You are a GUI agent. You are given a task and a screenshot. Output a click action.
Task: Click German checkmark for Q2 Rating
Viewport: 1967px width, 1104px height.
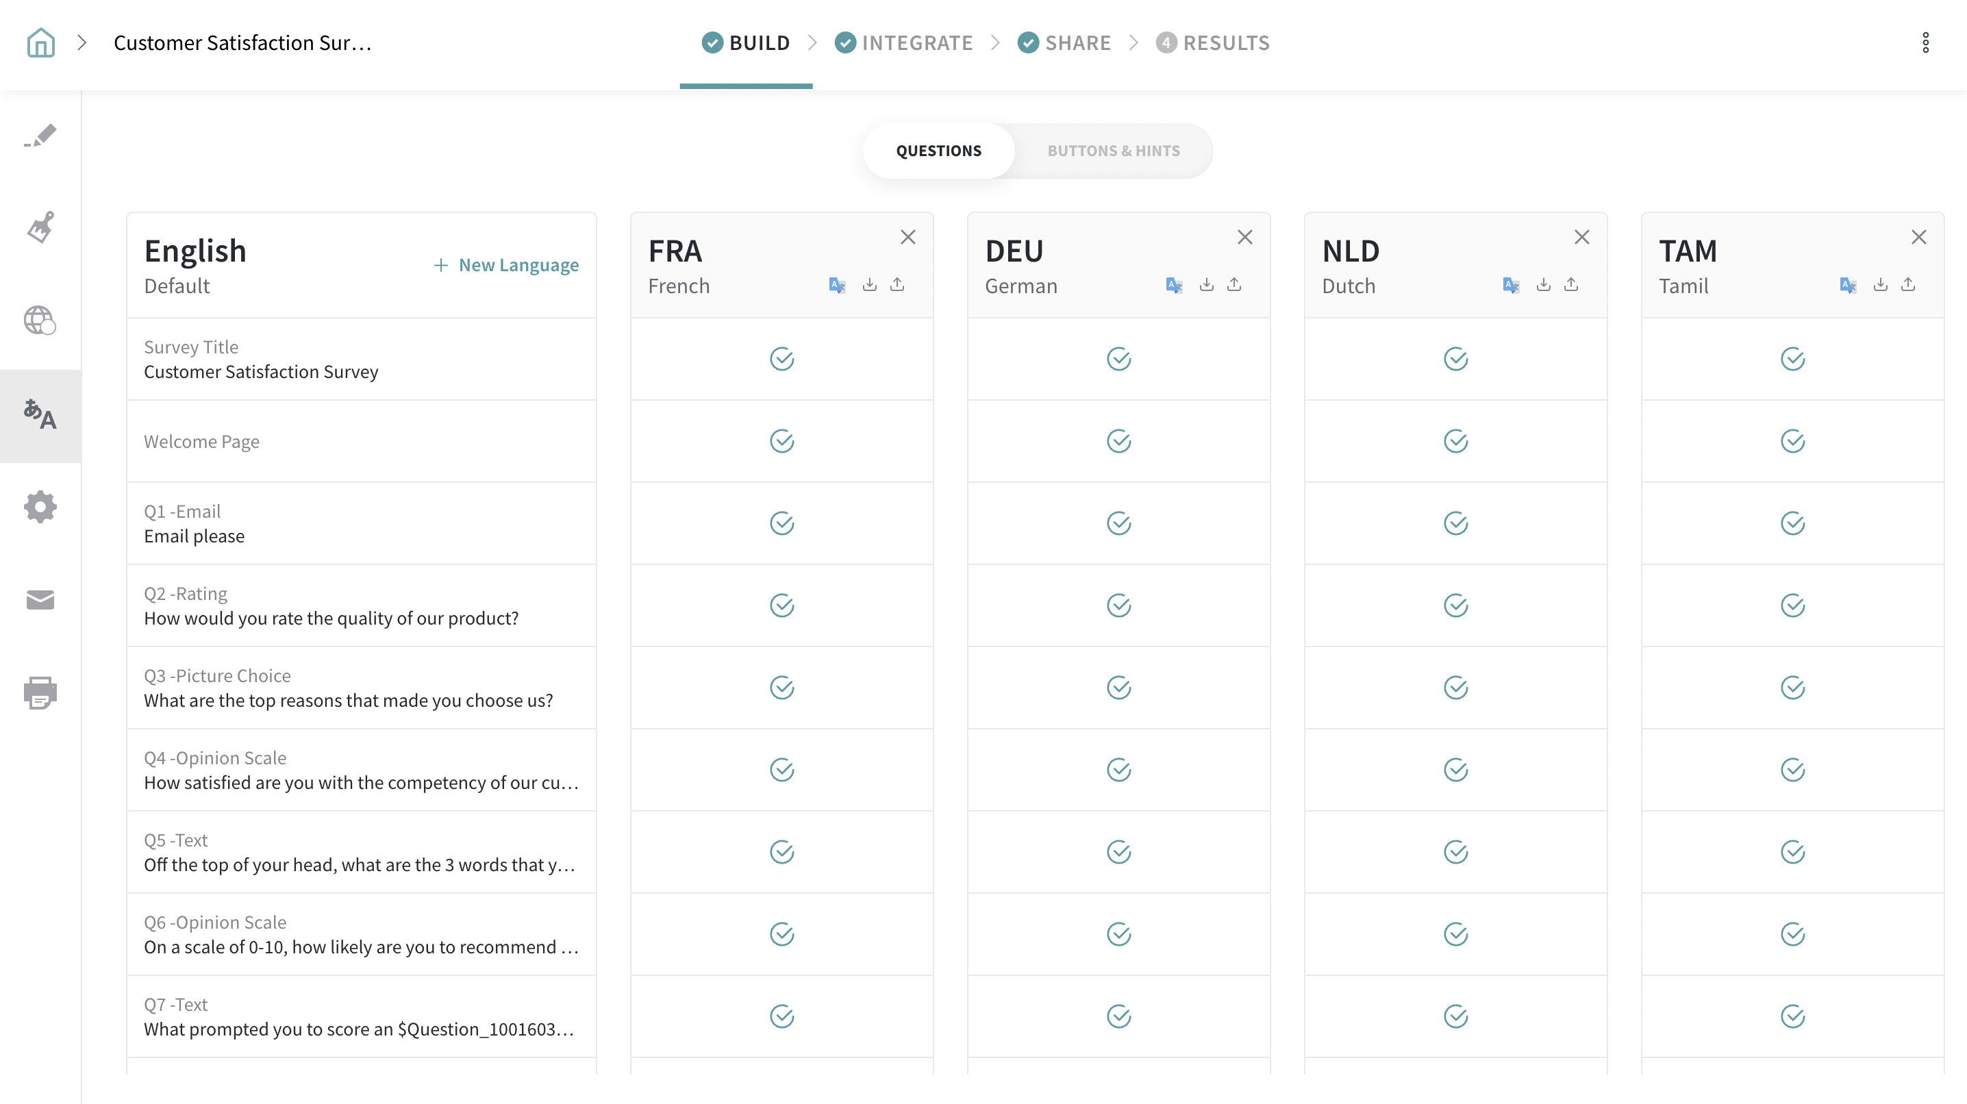[x=1118, y=605]
